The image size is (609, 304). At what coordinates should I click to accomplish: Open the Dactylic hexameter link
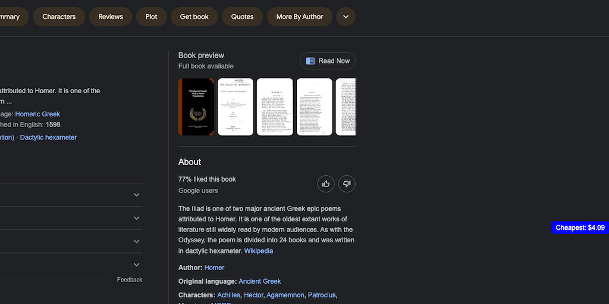click(48, 138)
